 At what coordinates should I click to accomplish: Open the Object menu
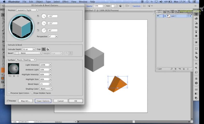pyautogui.click(x=39, y=2)
